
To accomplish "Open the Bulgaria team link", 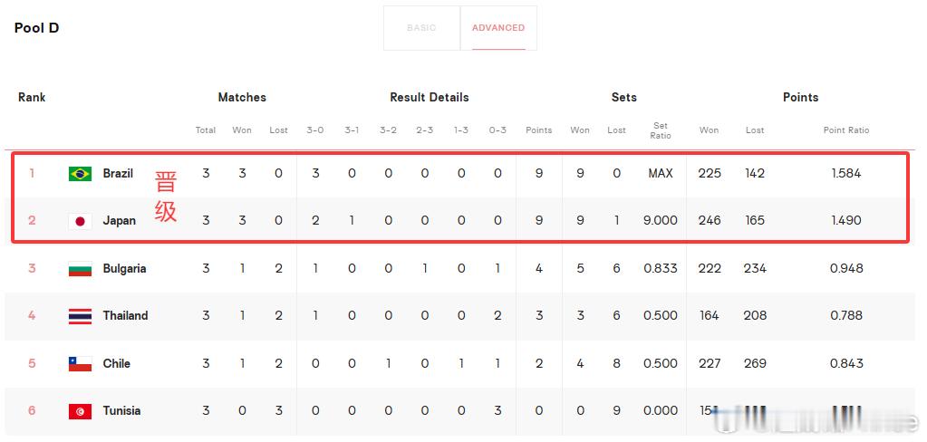I will 124,268.
